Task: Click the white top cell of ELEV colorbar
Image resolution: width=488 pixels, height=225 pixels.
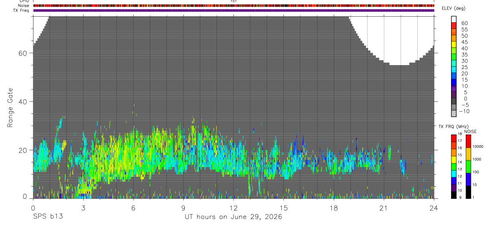Action: (x=454, y=19)
